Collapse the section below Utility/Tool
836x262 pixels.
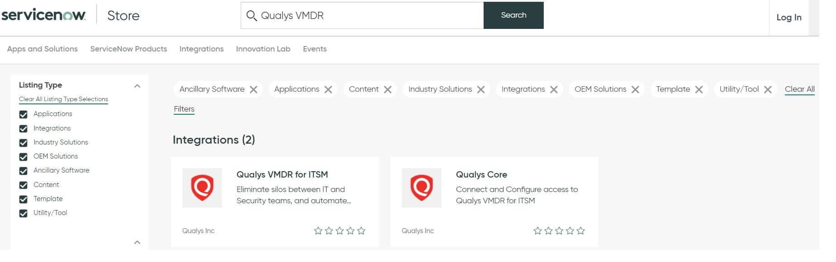pos(138,243)
